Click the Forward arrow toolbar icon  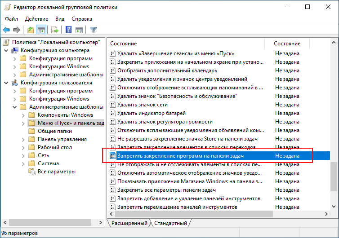pos(17,30)
